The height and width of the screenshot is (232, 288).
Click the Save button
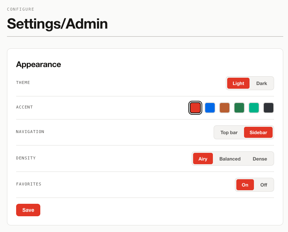(28, 210)
